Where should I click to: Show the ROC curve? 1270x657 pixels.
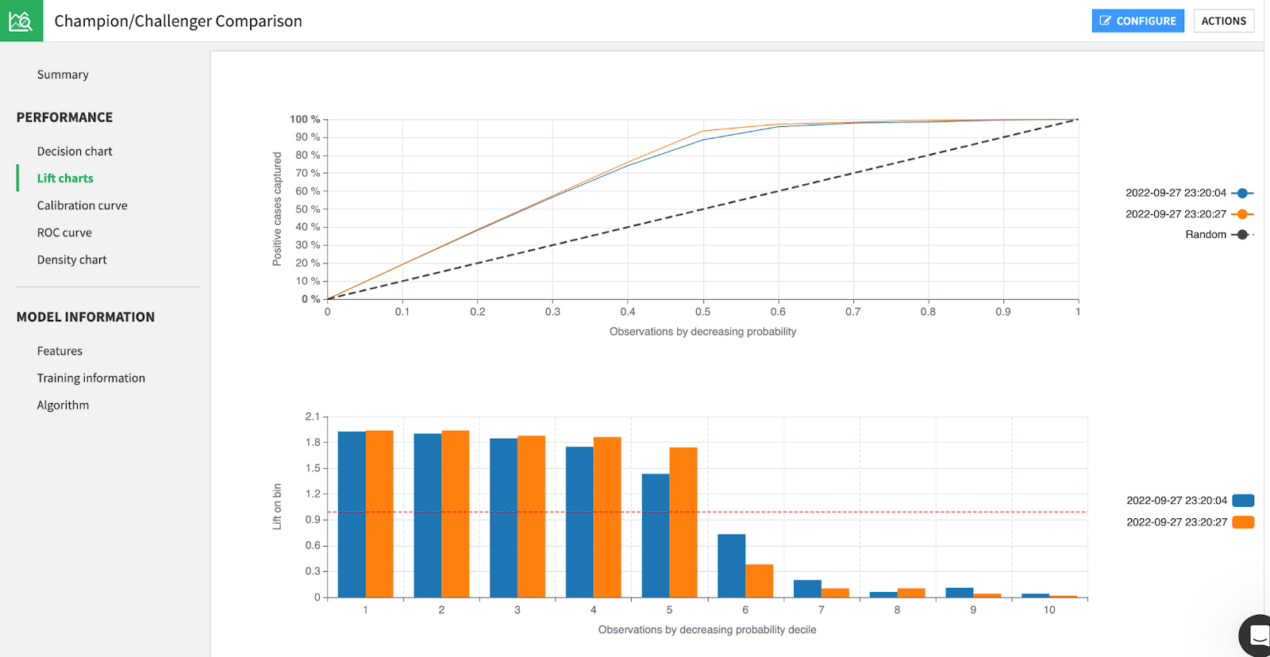point(64,232)
